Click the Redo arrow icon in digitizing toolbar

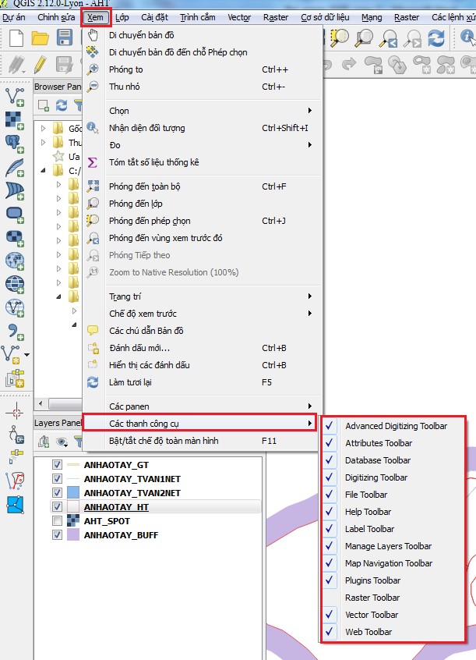pos(349,65)
